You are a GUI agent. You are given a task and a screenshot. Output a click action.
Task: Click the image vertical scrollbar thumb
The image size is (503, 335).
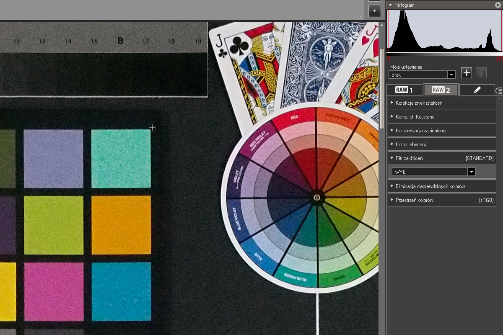381,88
